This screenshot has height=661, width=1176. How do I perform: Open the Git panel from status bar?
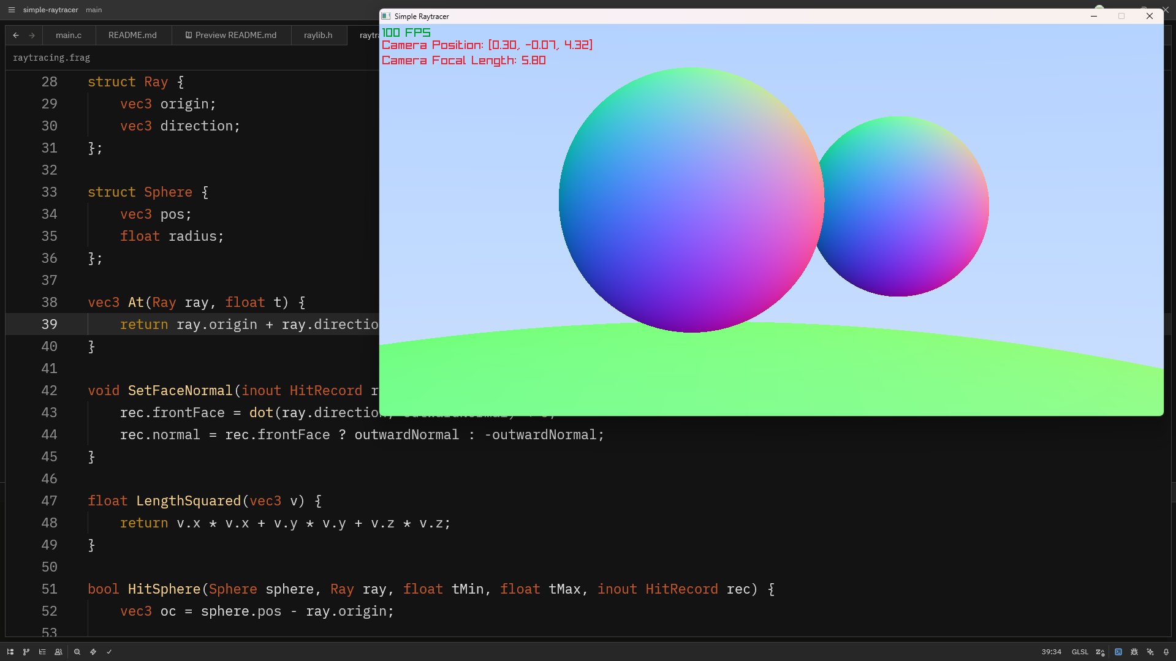(x=26, y=652)
